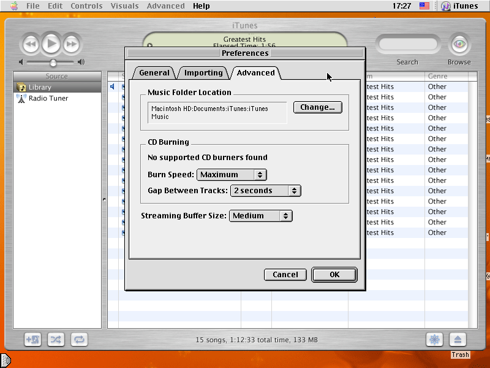The image size is (490, 368).
Task: Click the song count status text
Action: [x=257, y=340]
